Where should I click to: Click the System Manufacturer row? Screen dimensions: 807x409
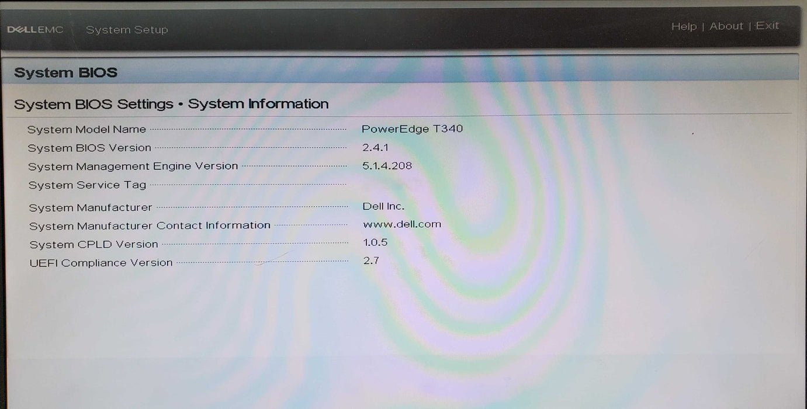tap(91, 207)
